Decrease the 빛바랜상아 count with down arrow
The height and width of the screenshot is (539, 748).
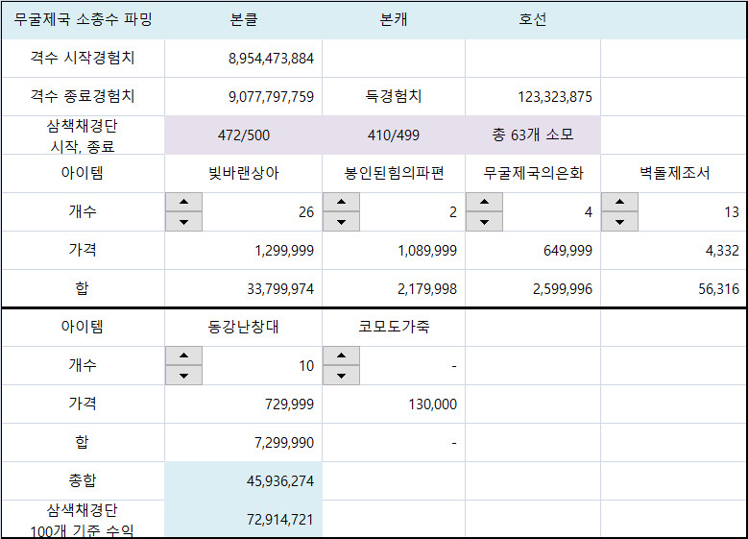(x=183, y=222)
